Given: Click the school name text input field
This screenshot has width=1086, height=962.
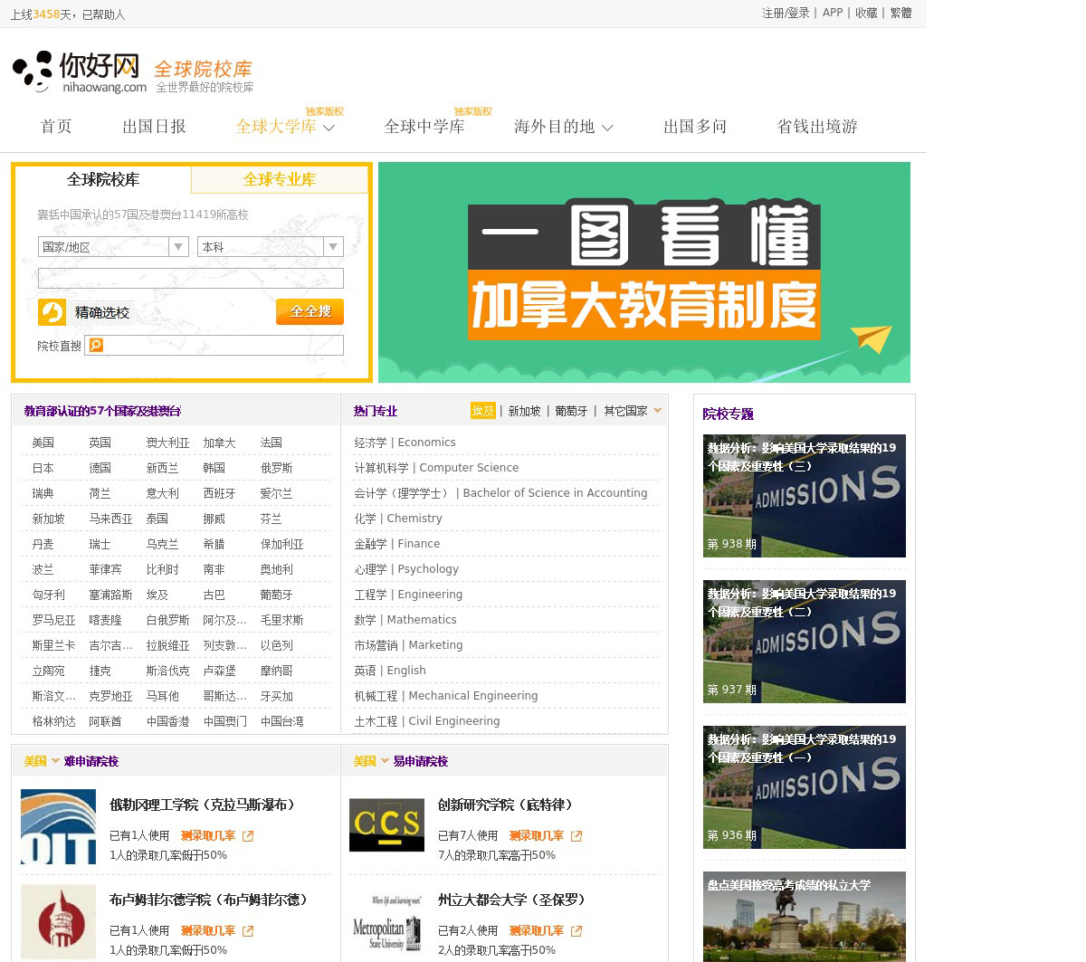Looking at the screenshot, I should [191, 279].
